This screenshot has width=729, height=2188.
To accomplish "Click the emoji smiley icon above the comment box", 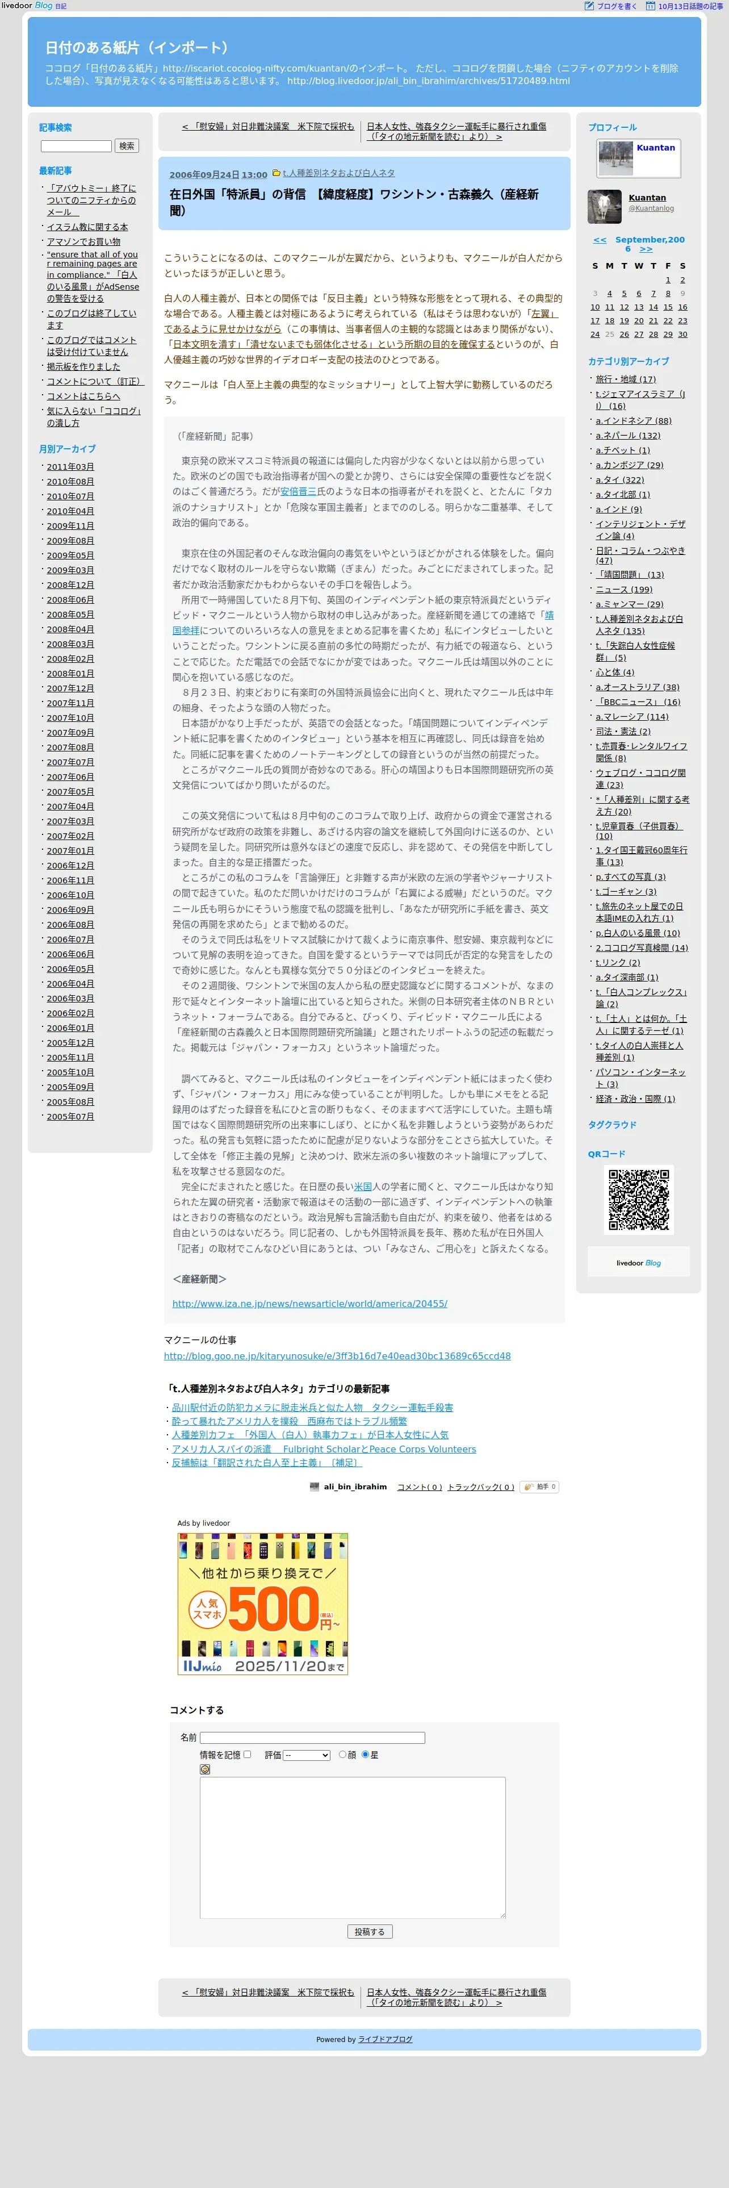I will pos(204,1768).
